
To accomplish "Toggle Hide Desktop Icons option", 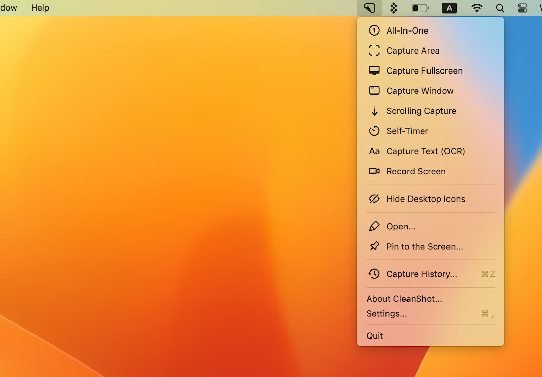I will pyautogui.click(x=425, y=199).
